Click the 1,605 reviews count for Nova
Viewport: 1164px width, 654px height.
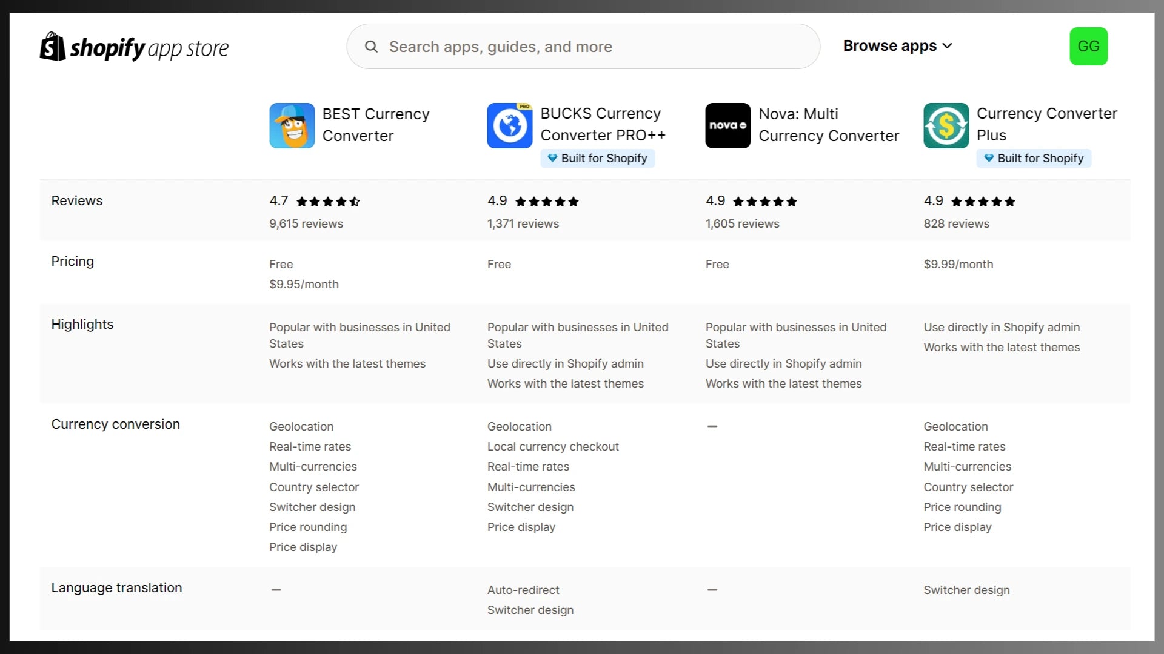pos(742,223)
